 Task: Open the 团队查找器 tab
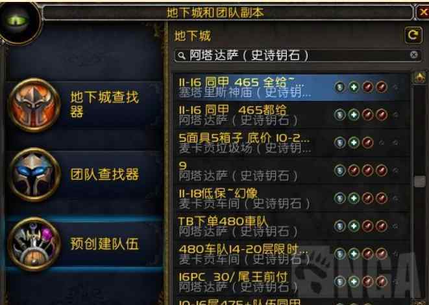click(85, 174)
